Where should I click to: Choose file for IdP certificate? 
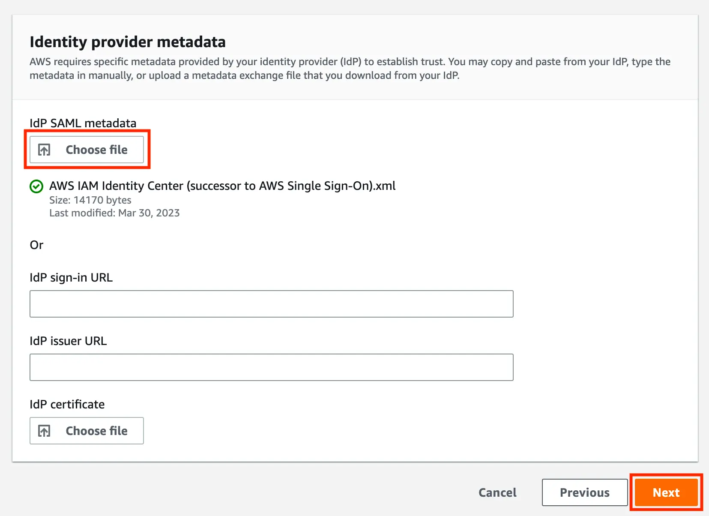pyautogui.click(x=87, y=431)
